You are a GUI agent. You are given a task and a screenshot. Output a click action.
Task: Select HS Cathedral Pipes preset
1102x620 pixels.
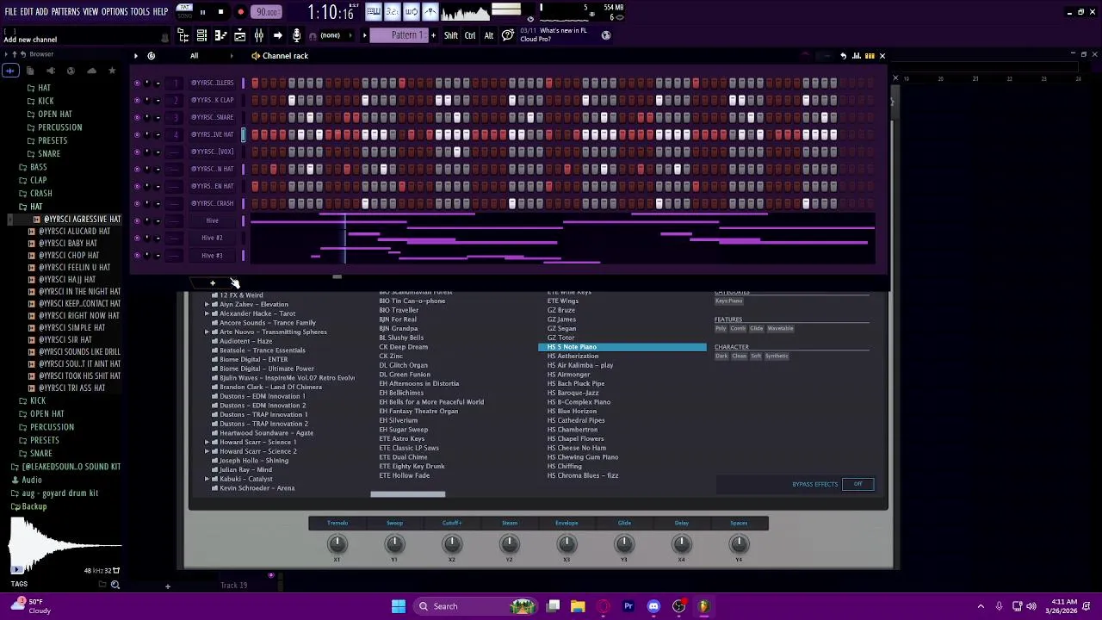click(x=576, y=420)
